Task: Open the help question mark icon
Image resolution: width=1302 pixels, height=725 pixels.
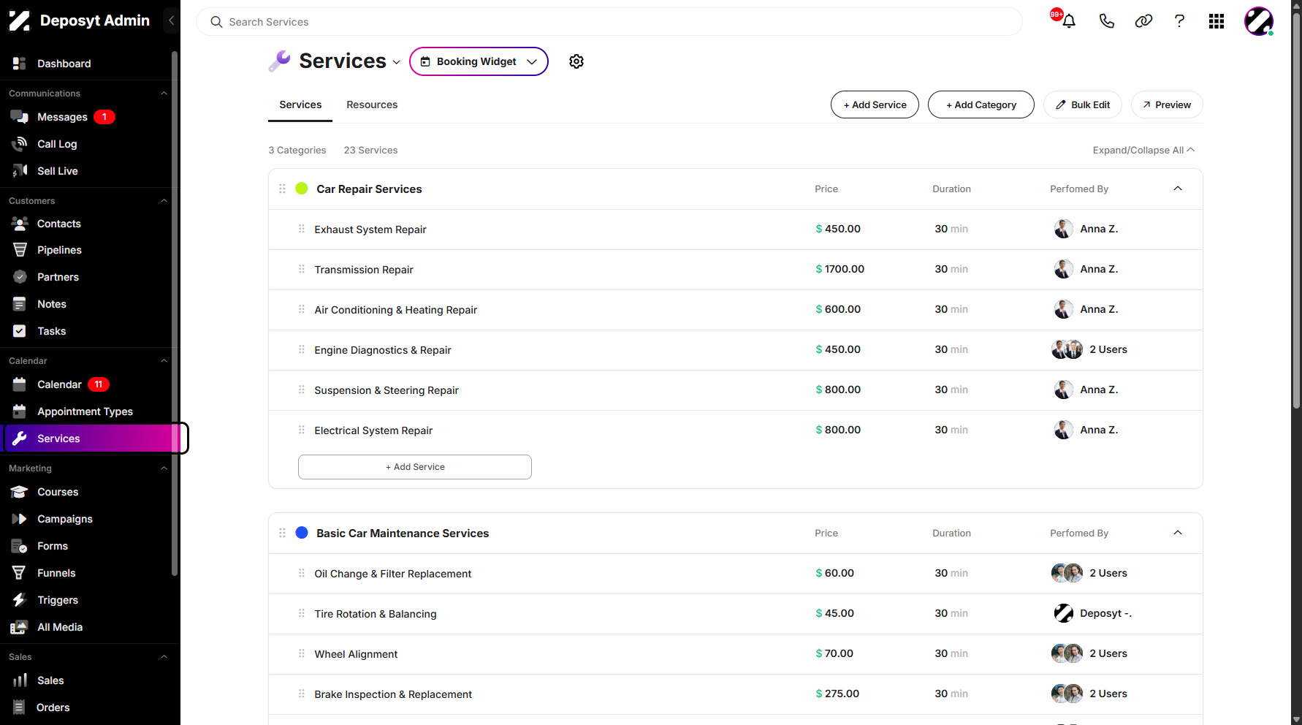Action: point(1179,21)
